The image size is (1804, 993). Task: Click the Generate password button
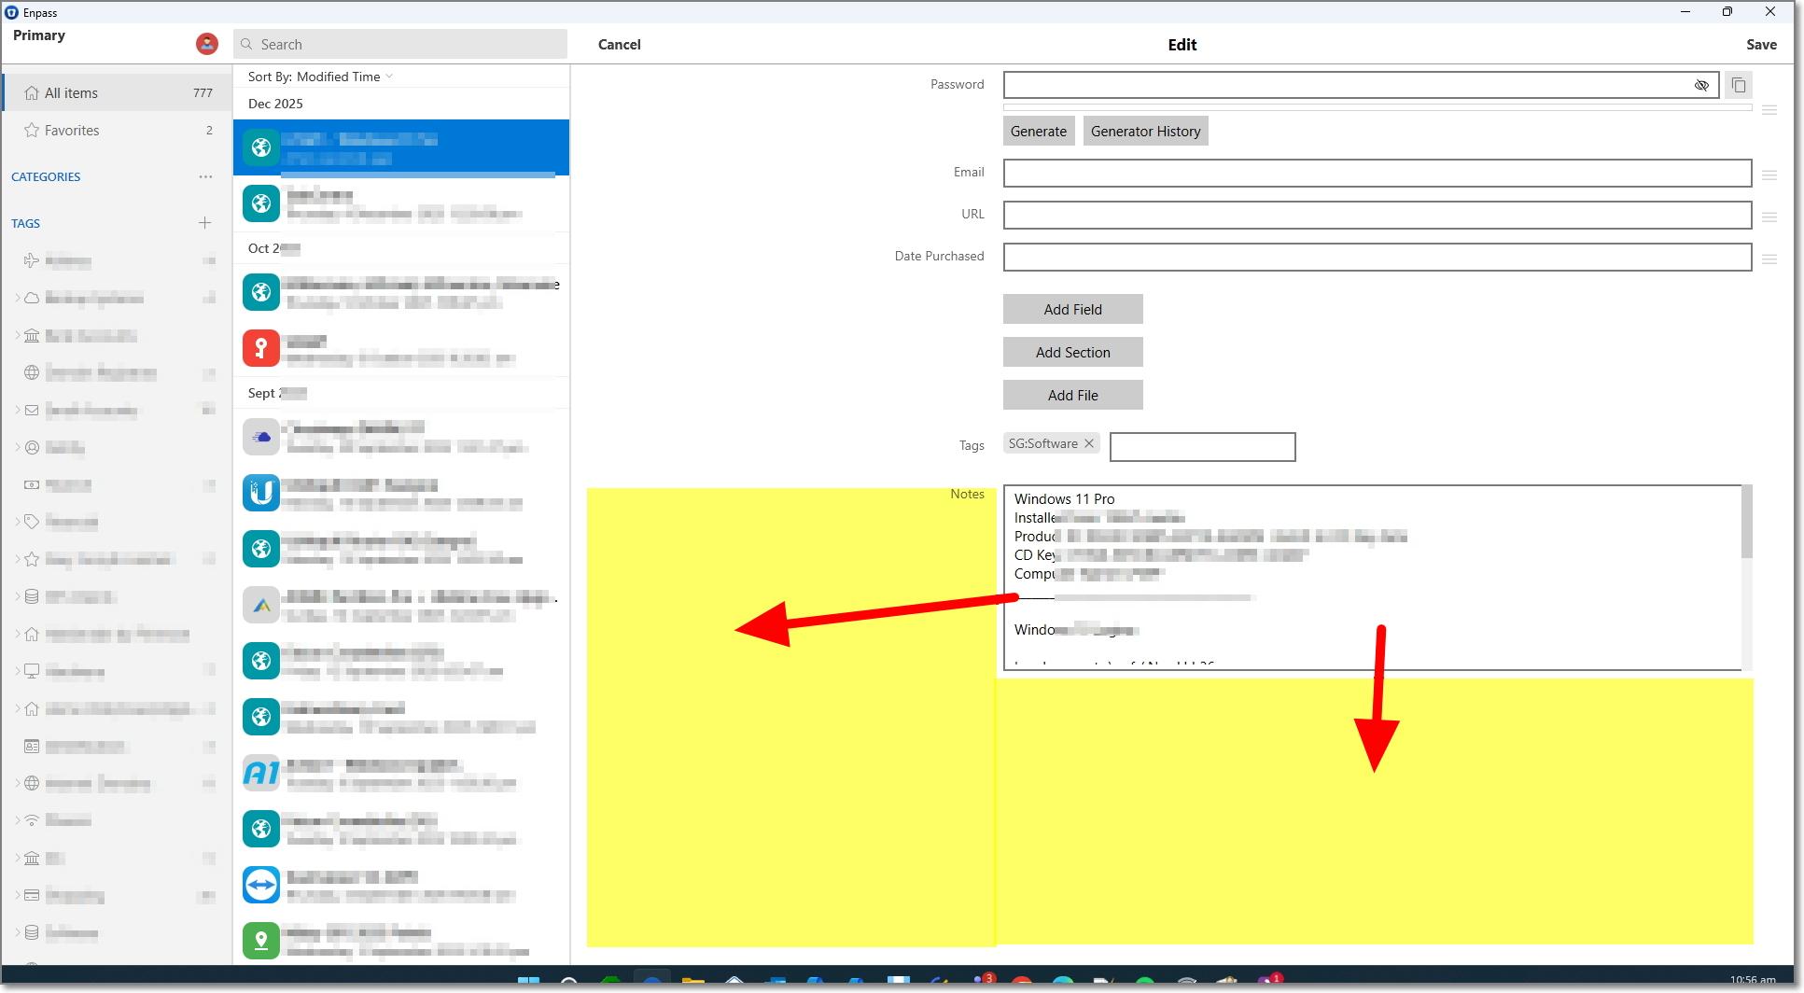(x=1038, y=132)
